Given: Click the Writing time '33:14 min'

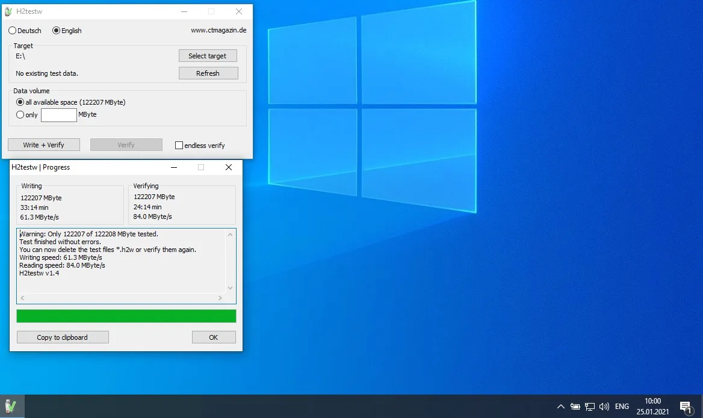Looking at the screenshot, I should coord(34,207).
